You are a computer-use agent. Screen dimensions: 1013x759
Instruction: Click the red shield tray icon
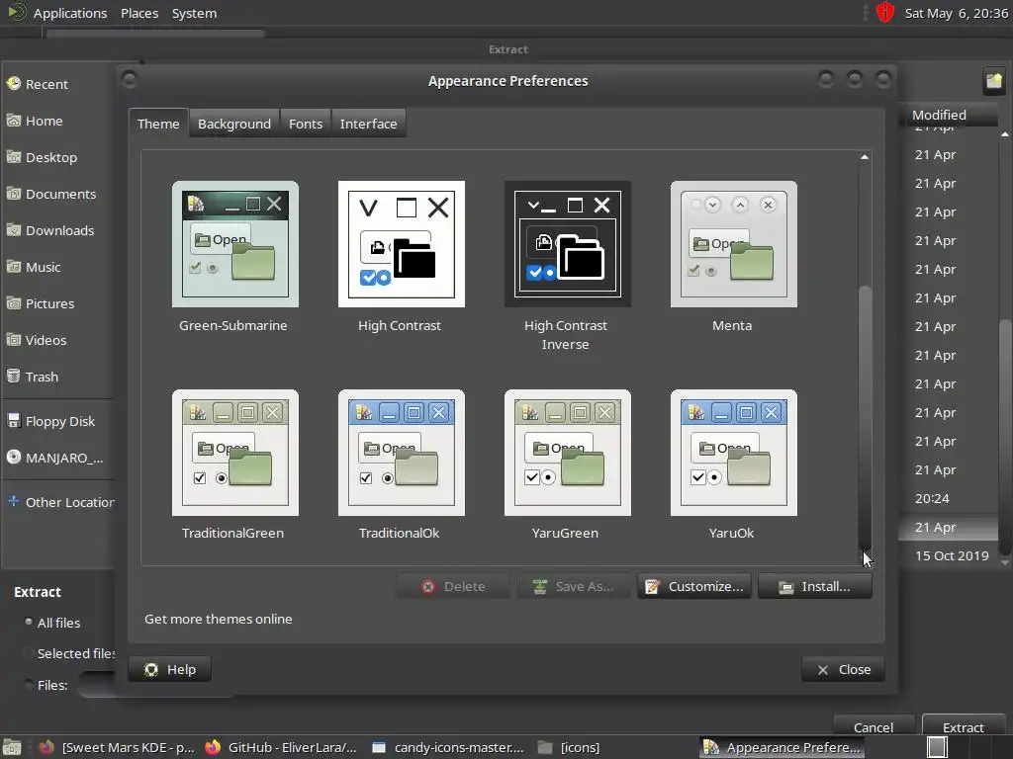click(885, 12)
